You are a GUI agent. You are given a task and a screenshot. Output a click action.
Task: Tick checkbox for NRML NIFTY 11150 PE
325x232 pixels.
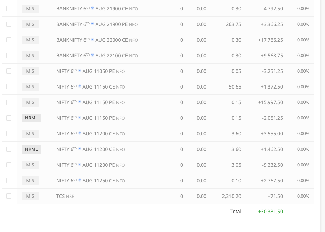tap(9, 118)
